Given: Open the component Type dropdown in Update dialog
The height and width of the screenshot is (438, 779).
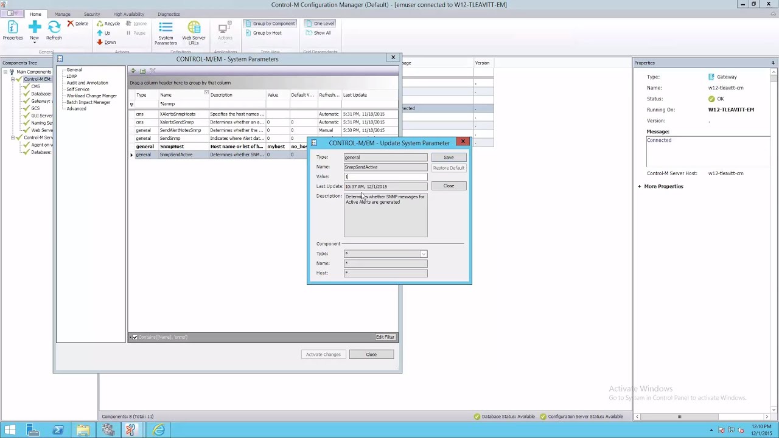Looking at the screenshot, I should tap(424, 254).
